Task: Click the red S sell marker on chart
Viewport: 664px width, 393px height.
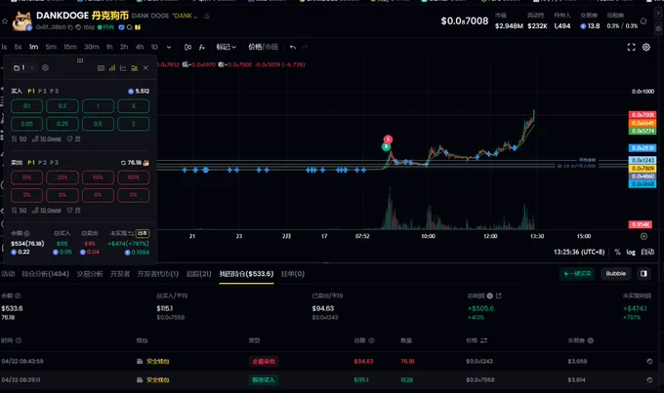Action: (388, 138)
